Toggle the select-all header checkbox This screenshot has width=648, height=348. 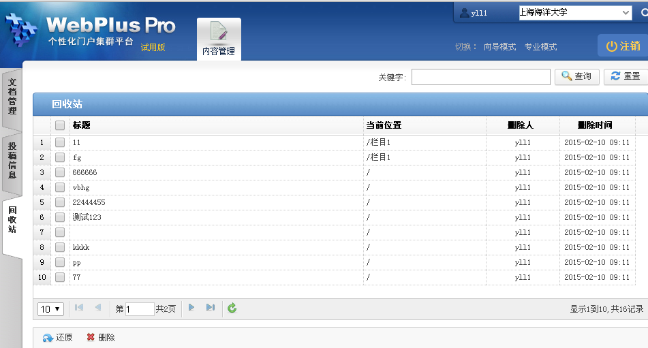pyautogui.click(x=60, y=125)
